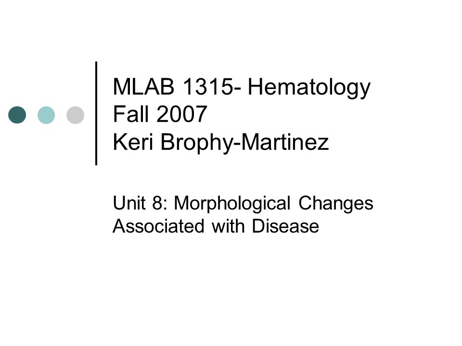
Task: Click the Unit 8 label
Action: (x=140, y=203)
